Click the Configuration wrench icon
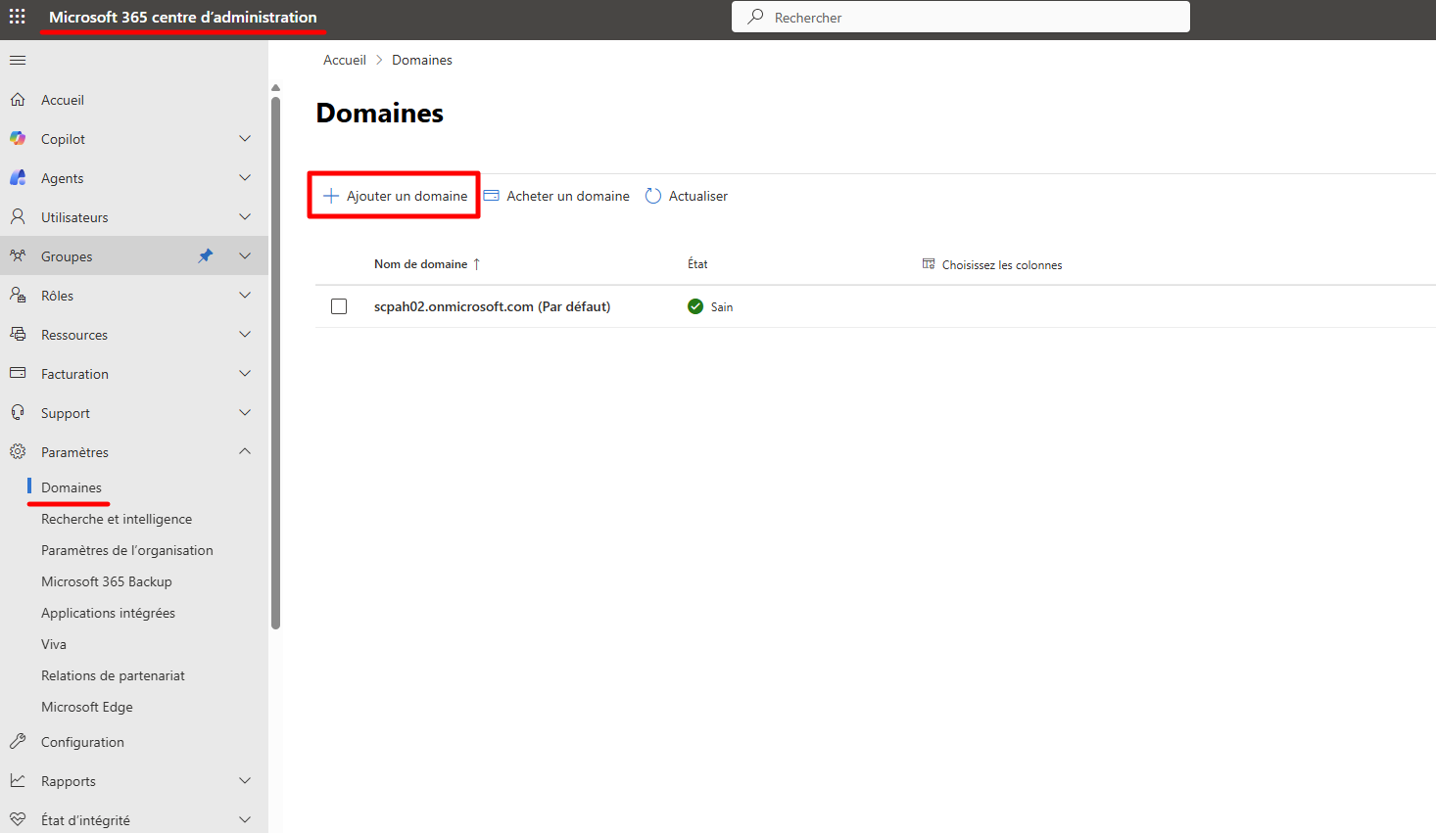1436x833 pixels. tap(18, 742)
